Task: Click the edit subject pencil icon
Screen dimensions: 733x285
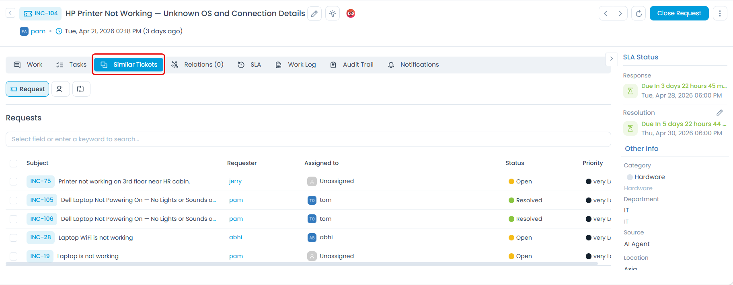Action: 314,14
